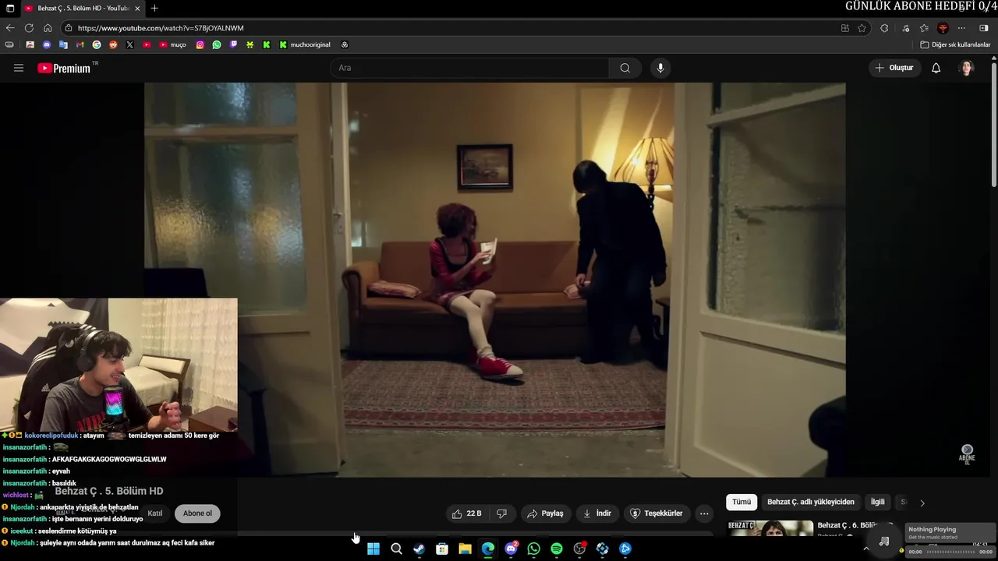Open more actions three-dot menu under video
Image resolution: width=998 pixels, height=561 pixels.
(704, 513)
